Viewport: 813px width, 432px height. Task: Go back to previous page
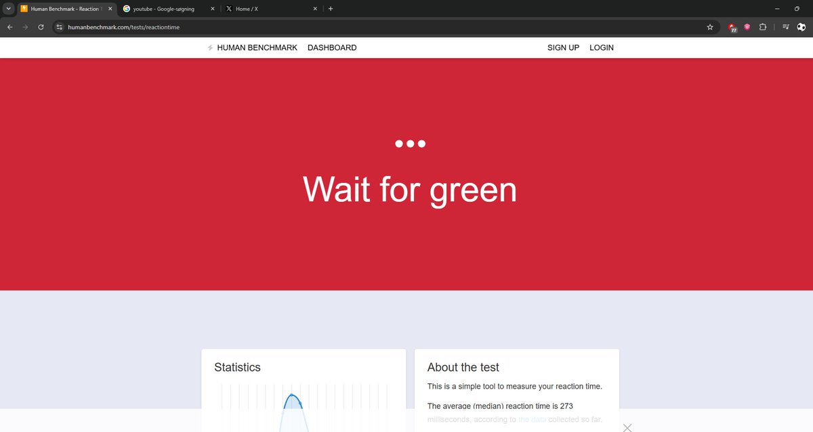pos(9,27)
